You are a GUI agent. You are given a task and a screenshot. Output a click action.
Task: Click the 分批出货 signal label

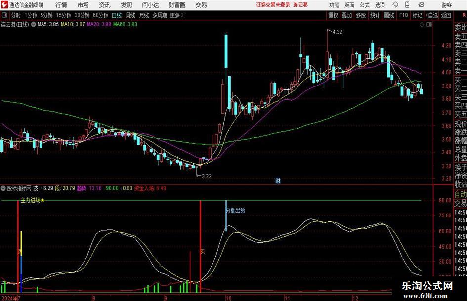click(x=236, y=210)
